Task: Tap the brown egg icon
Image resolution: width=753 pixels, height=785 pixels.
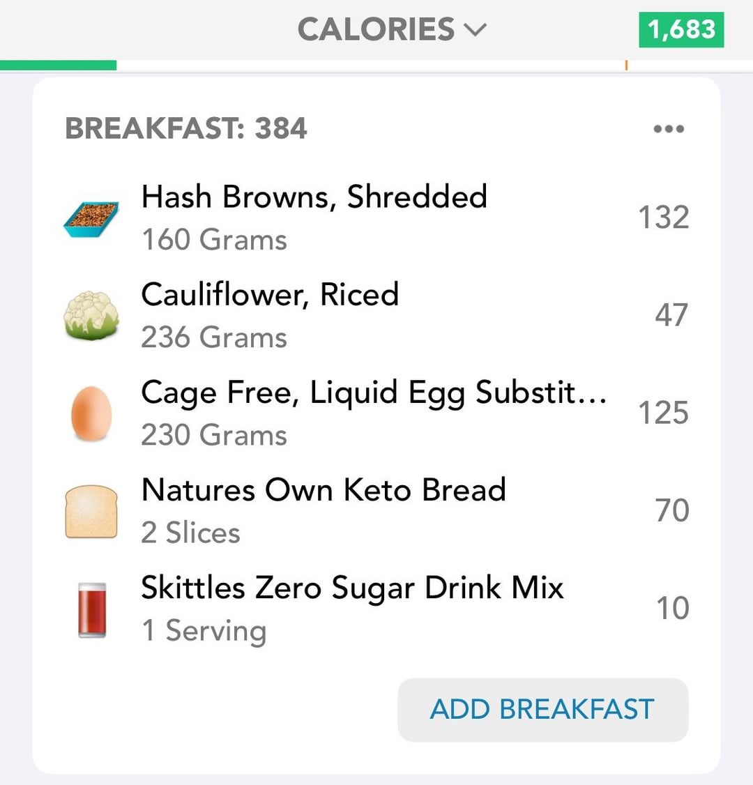Action: pyautogui.click(x=91, y=413)
